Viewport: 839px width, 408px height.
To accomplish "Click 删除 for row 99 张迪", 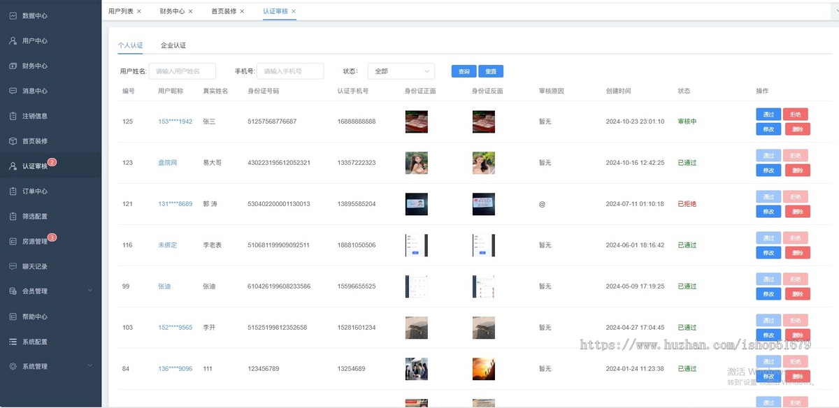I will [x=798, y=294].
